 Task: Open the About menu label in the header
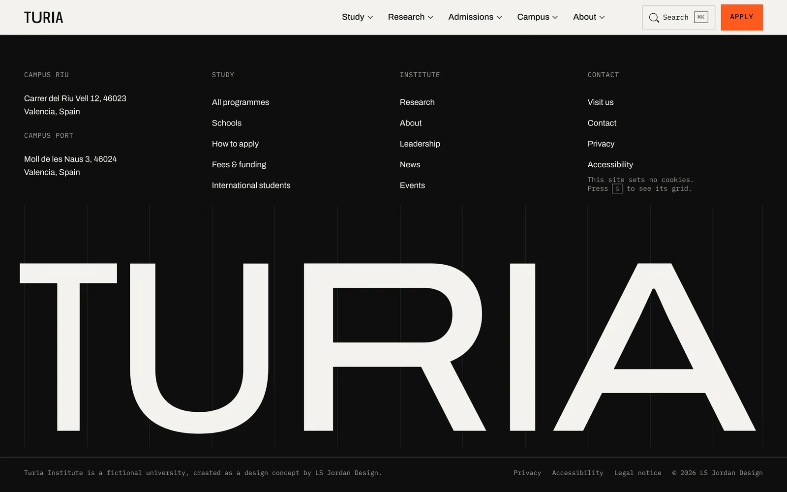click(585, 17)
